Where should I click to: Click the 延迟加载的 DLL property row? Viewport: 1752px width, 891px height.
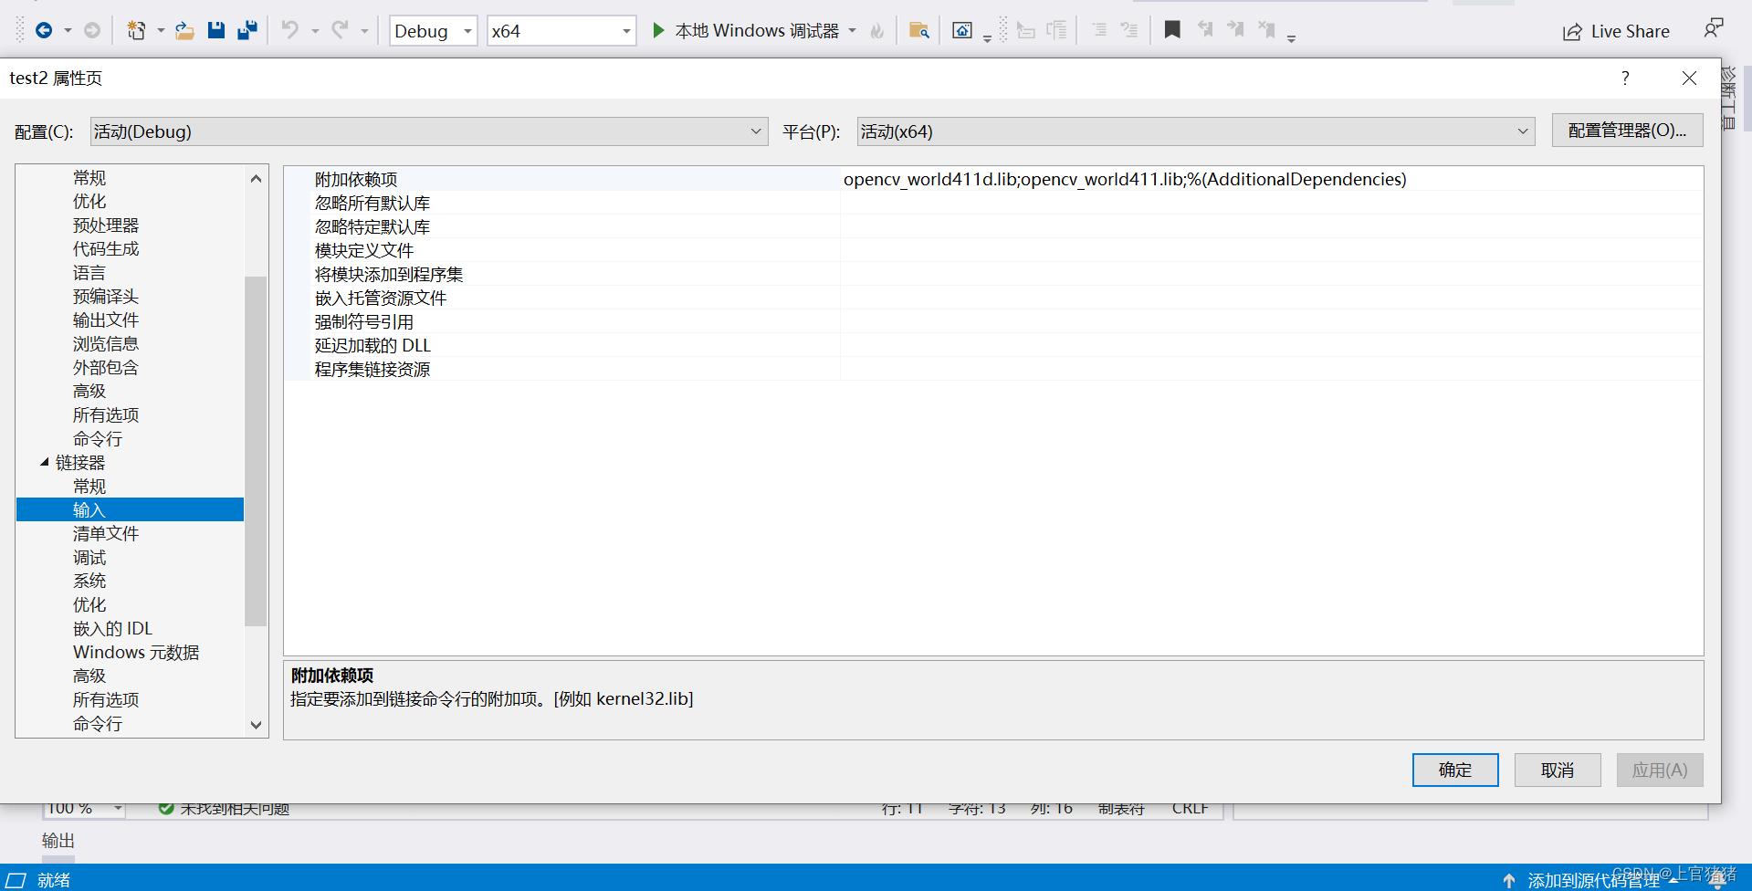coord(993,345)
